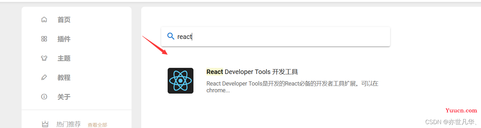Click the pencil icon beside 教程
The height and width of the screenshot is (128, 481).
[44, 78]
